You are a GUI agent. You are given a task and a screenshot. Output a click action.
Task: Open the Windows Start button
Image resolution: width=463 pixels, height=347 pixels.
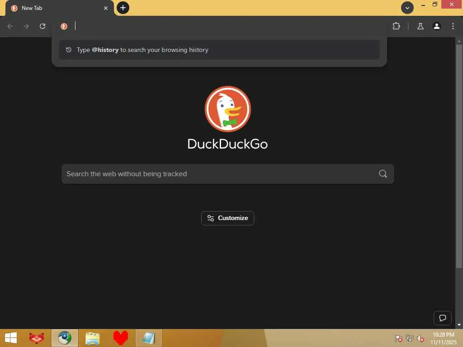click(x=11, y=338)
